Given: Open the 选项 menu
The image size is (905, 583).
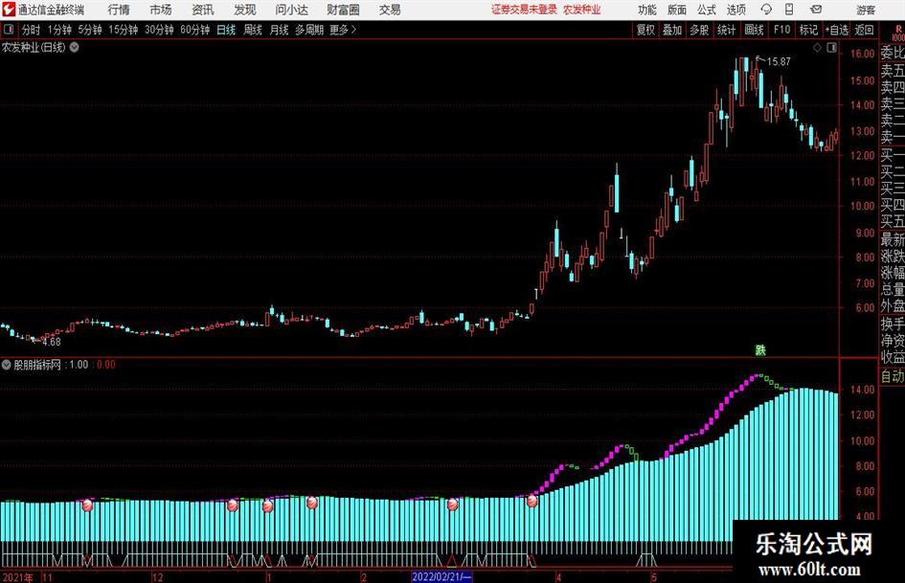Looking at the screenshot, I should point(735,10).
